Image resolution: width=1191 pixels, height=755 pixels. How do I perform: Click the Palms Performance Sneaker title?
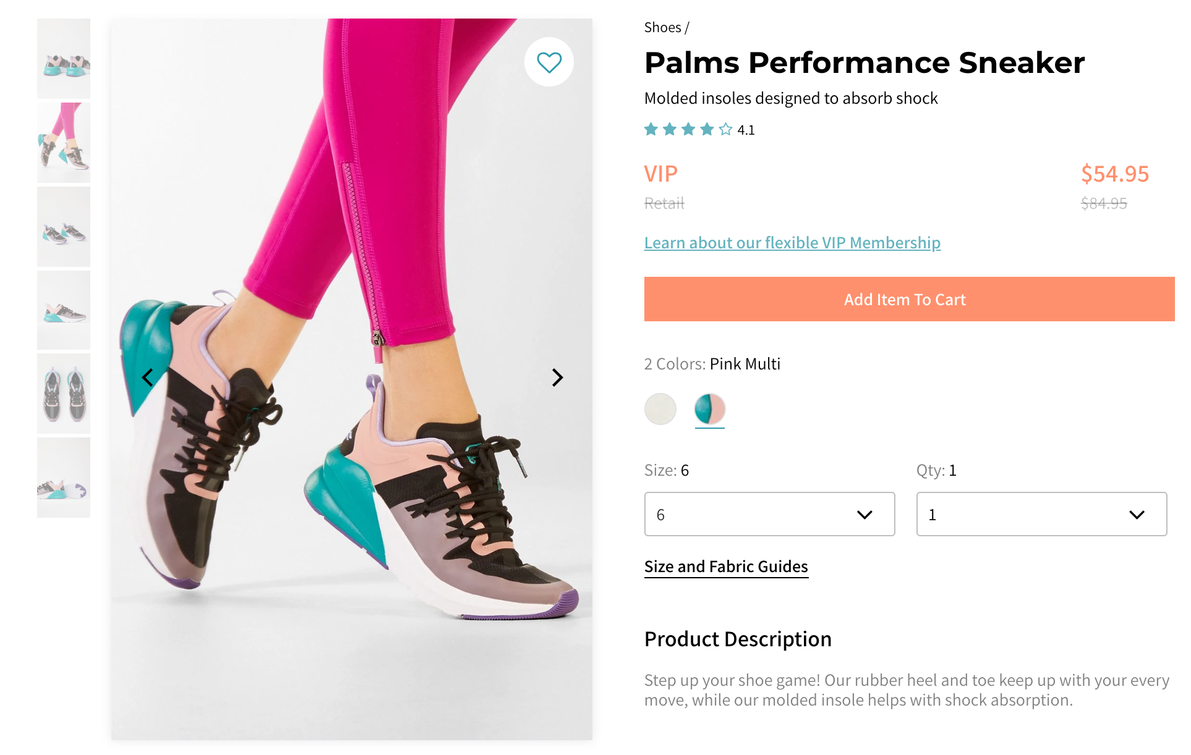[864, 62]
